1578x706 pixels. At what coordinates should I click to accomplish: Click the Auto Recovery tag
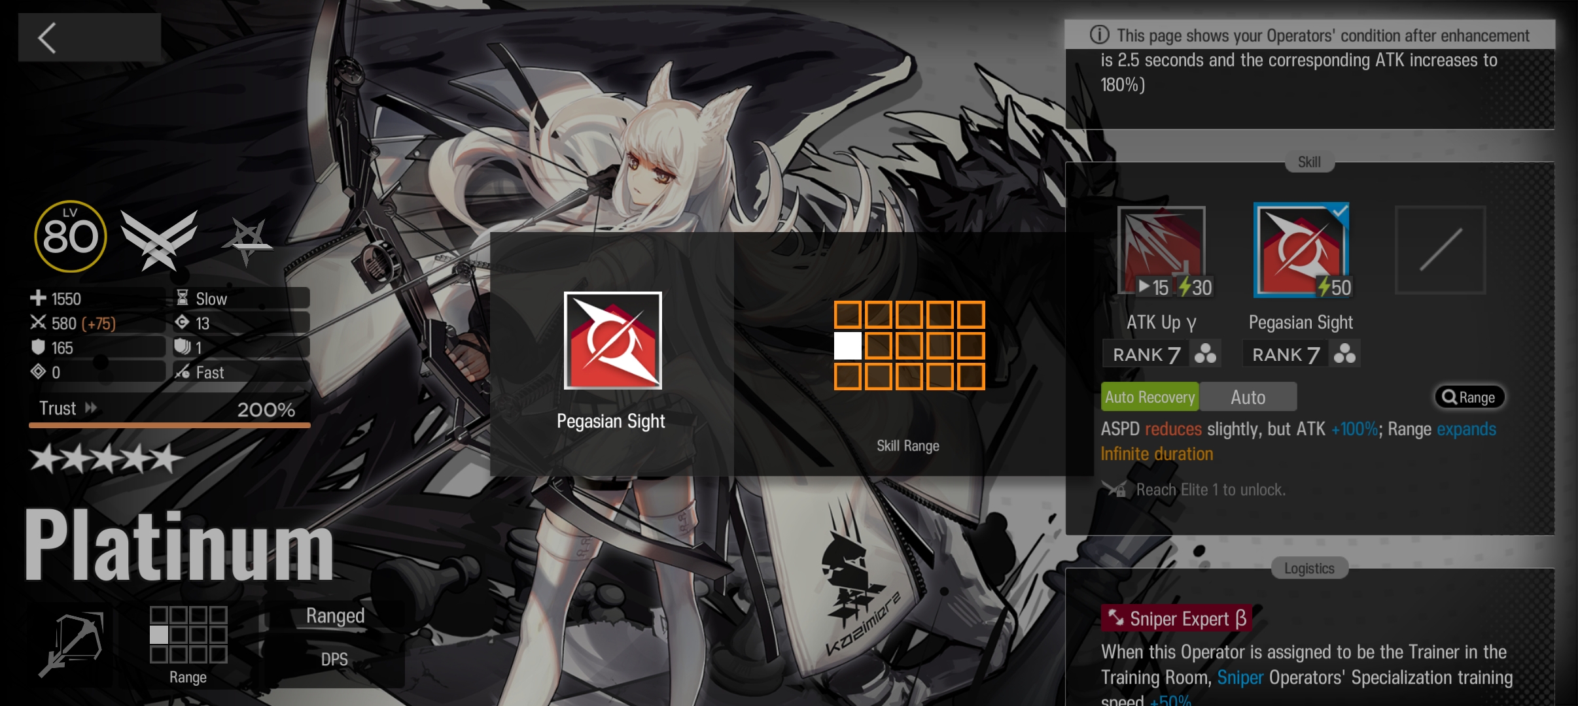[1149, 397]
